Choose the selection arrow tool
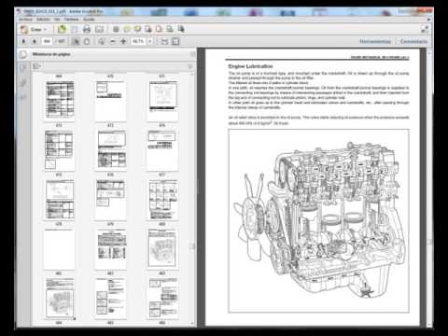The width and height of the screenshot is (448, 336). [76, 41]
